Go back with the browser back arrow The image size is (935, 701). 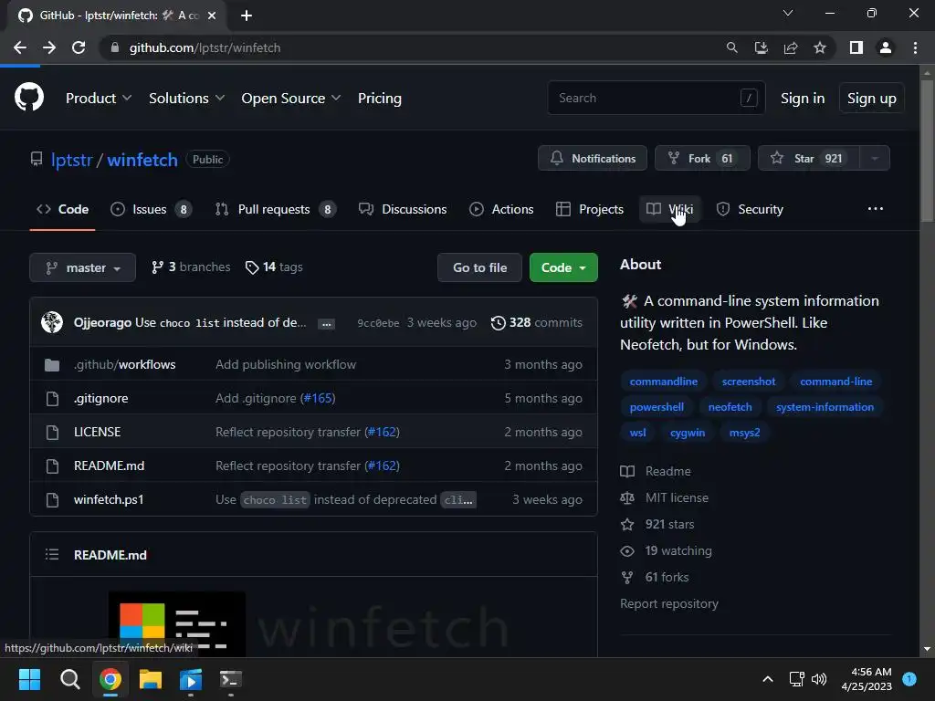click(x=20, y=47)
